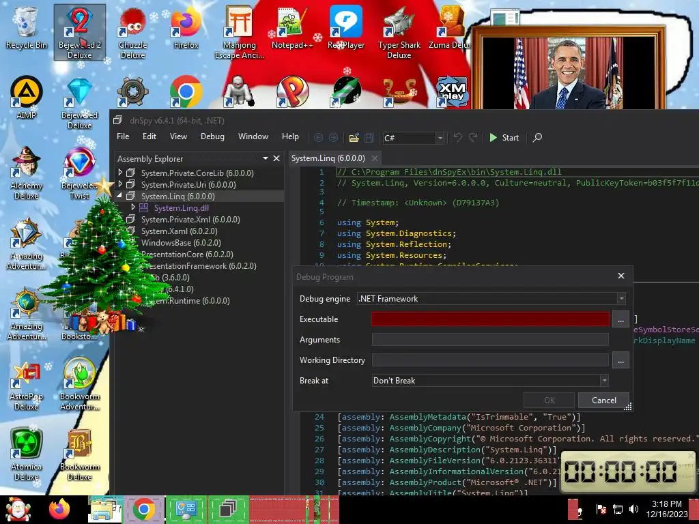Close the Debug Program dialog
This screenshot has height=524, width=699.
click(x=621, y=276)
